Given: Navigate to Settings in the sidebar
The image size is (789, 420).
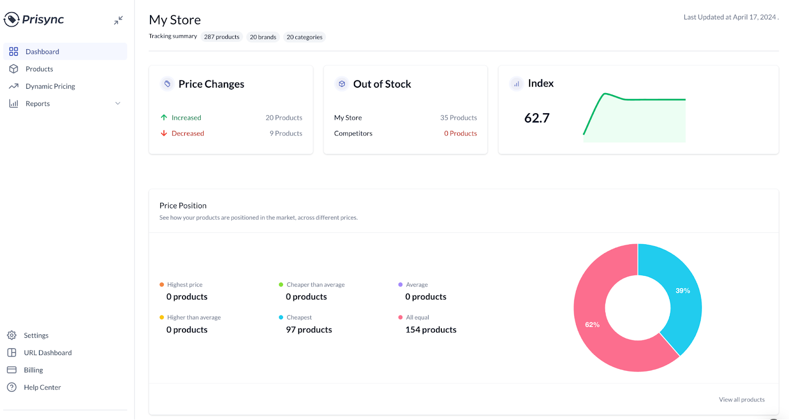Looking at the screenshot, I should [36, 335].
